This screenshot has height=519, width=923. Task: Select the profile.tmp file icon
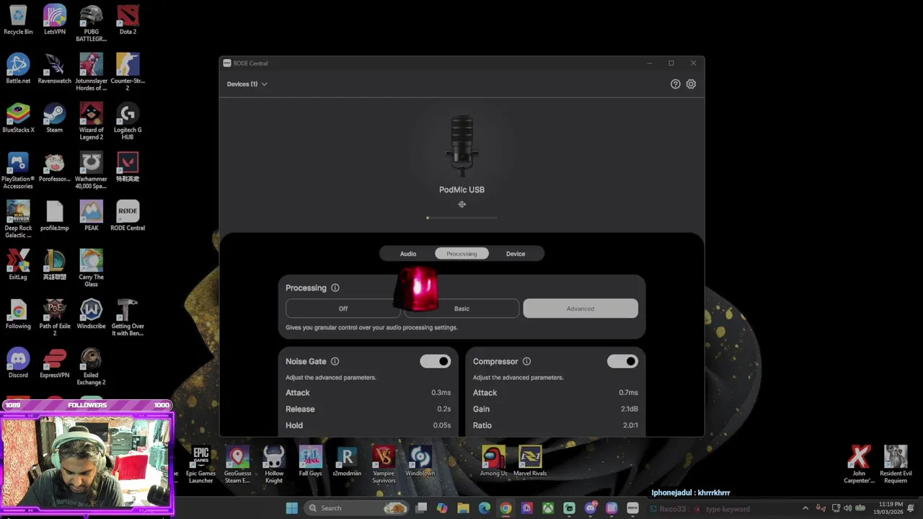tap(55, 216)
